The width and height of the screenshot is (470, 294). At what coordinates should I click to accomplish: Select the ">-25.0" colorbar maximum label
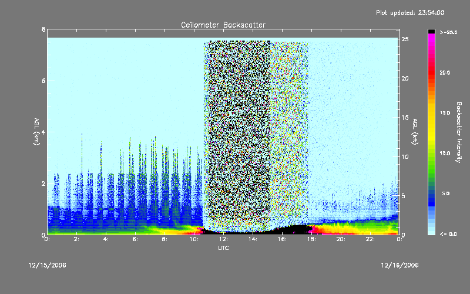pos(448,32)
